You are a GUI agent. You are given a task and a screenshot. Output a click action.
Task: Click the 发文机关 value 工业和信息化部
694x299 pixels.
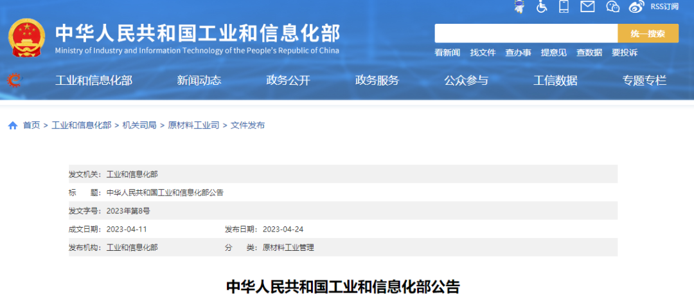[132, 174]
